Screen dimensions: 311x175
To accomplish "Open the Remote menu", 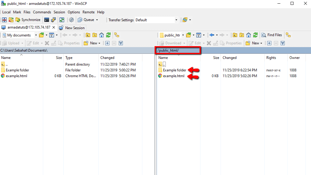I will [x=88, y=12].
